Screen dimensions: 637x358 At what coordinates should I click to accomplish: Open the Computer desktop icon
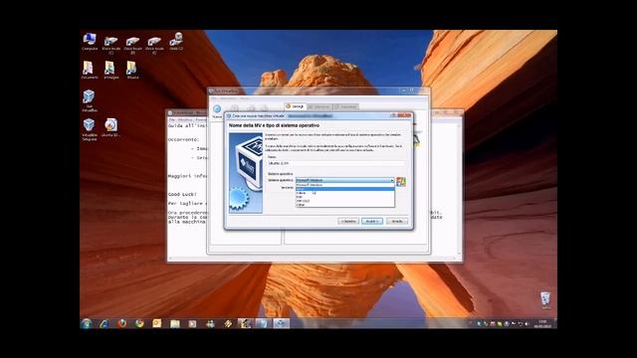tap(90, 42)
